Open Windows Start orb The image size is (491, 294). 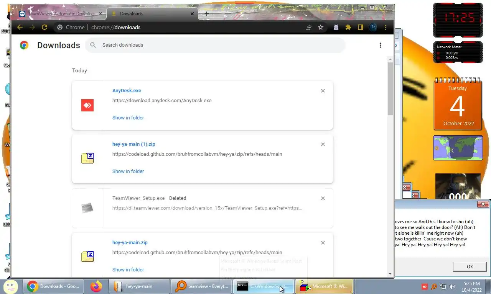point(10,286)
